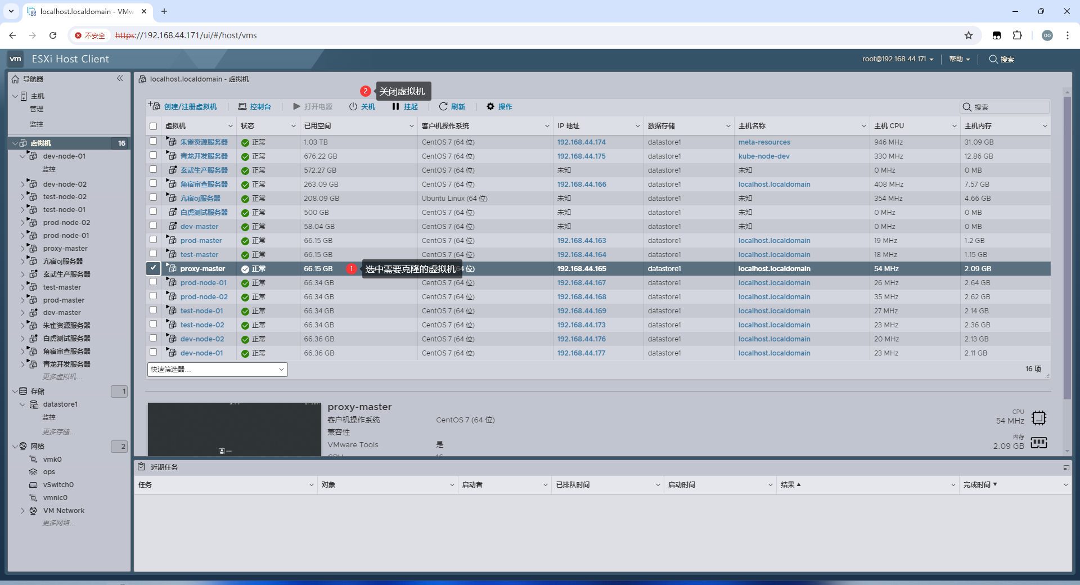Click the VMware vm logo icon
The width and height of the screenshot is (1080, 585).
(x=16, y=58)
